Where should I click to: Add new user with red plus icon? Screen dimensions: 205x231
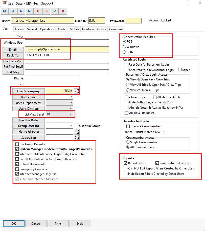click(38, 11)
